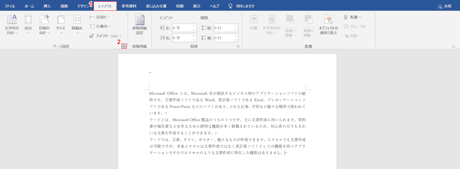
Task: Switch to the 校閲 tab
Action: [x=180, y=6]
